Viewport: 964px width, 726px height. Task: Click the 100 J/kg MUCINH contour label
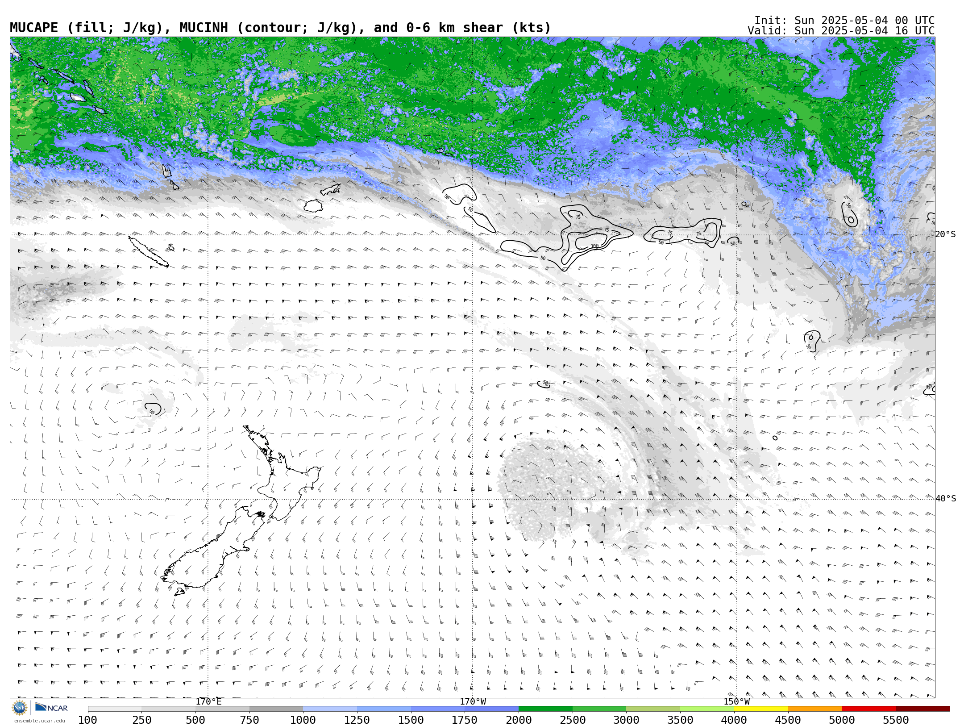pos(594,246)
